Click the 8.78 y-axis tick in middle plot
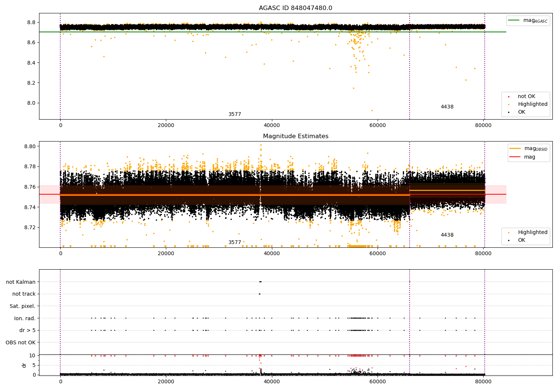The height and width of the screenshot is (390, 558). click(30, 167)
